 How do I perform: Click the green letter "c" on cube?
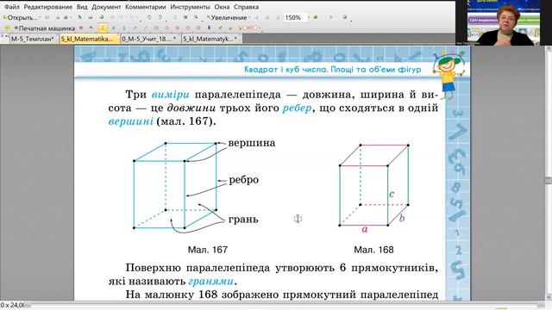click(392, 194)
